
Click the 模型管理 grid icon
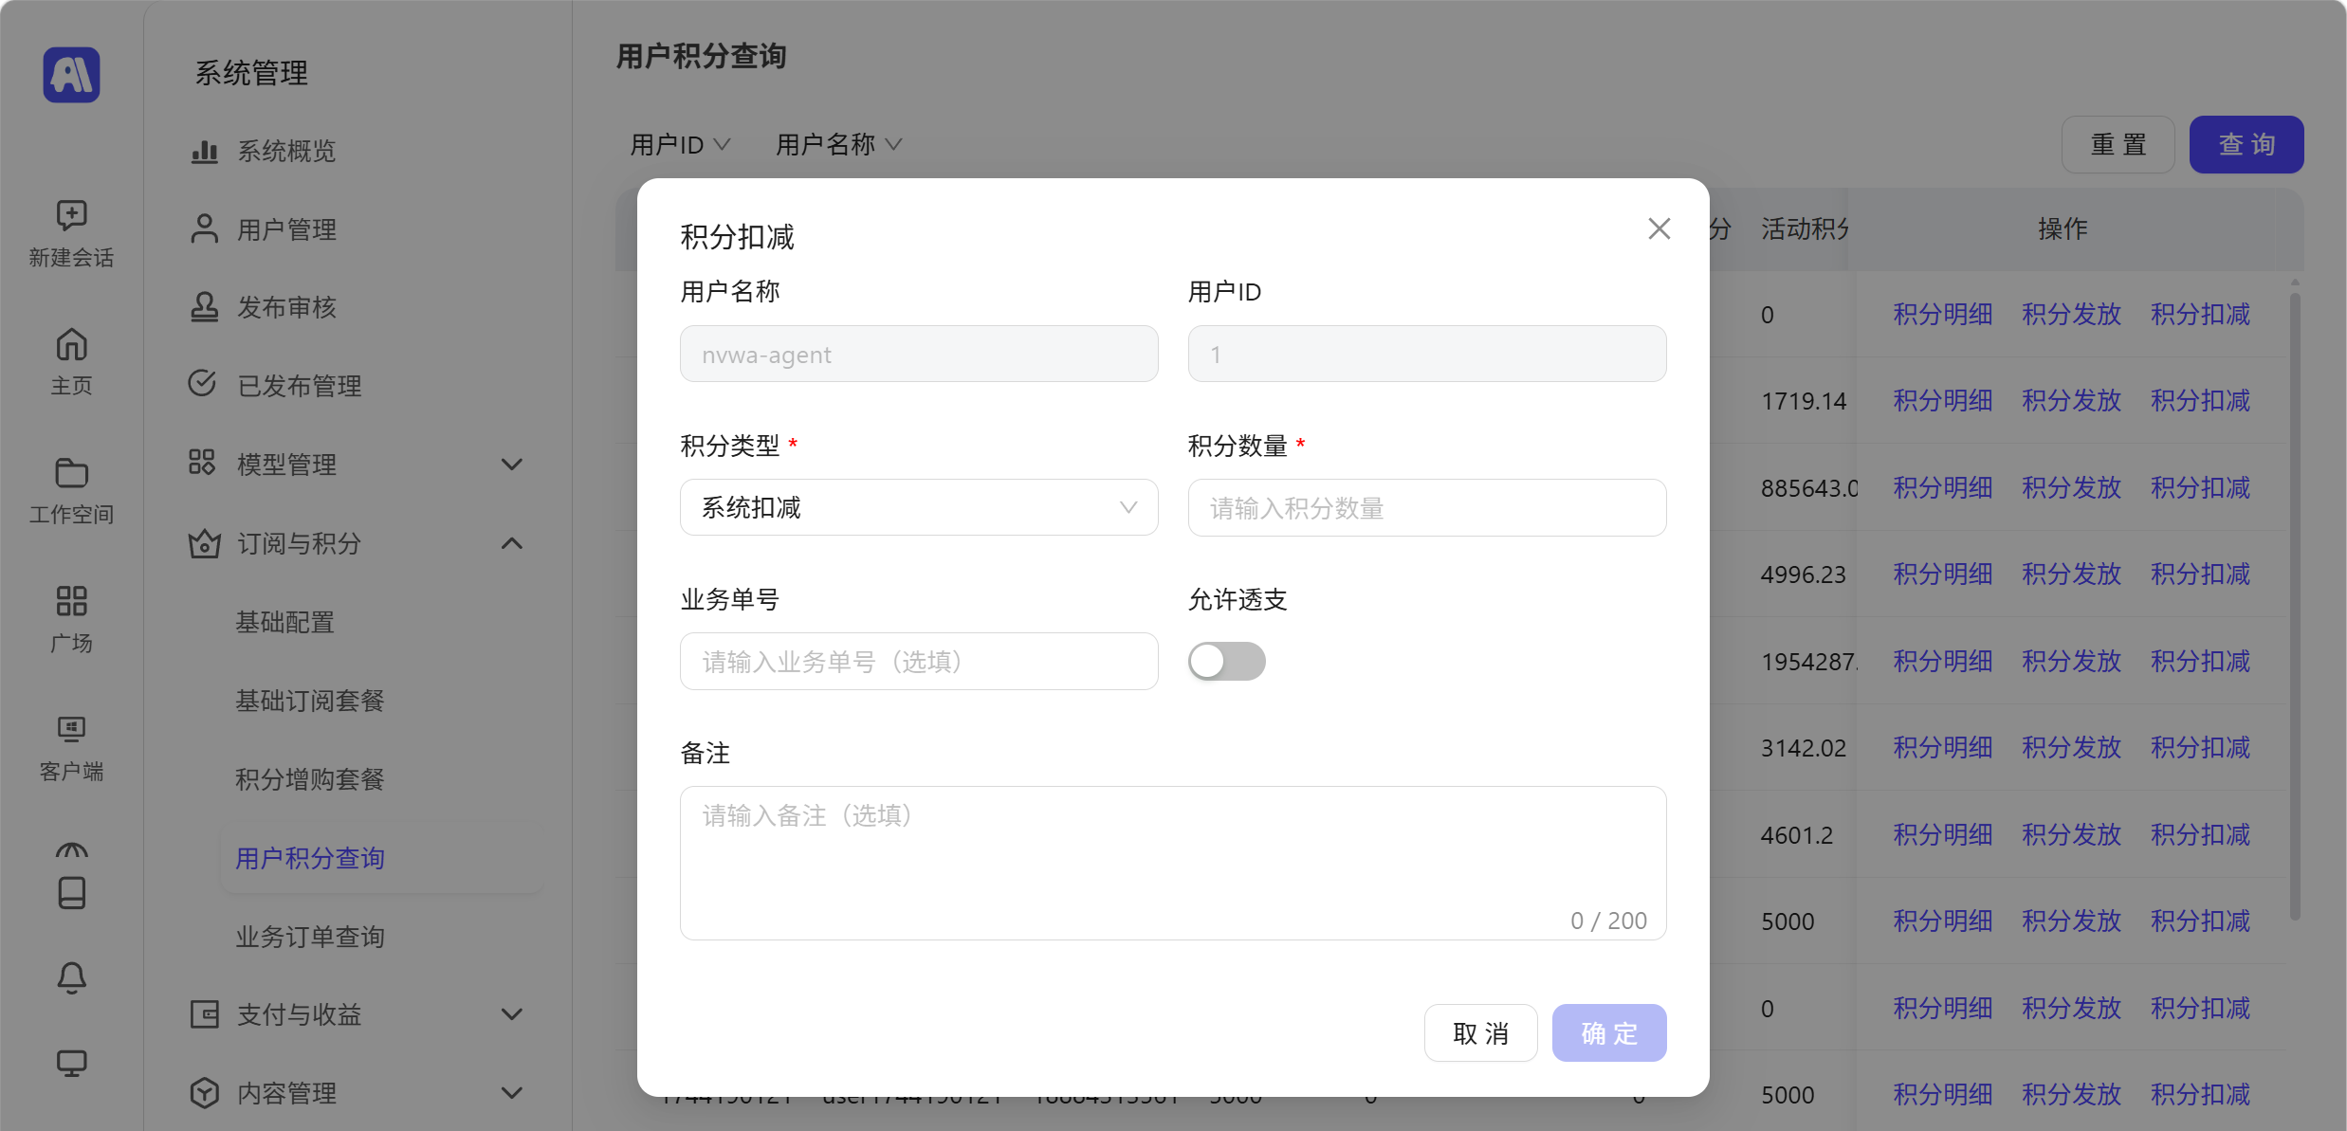(202, 463)
